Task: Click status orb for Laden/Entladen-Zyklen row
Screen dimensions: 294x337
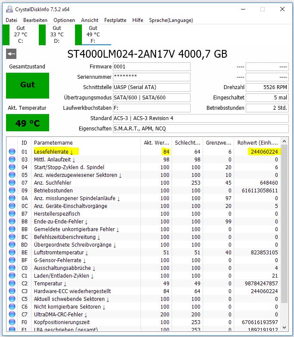Action: tap(12, 275)
